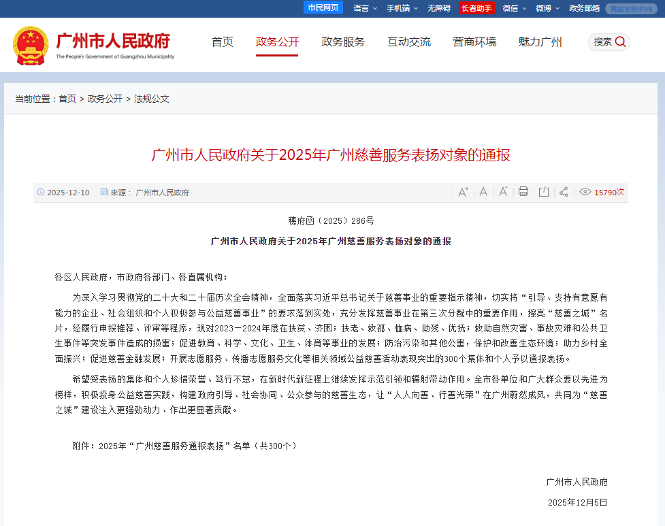
Task: Toggle 长者助手 elderly assistant mode
Action: pyautogui.click(x=476, y=8)
